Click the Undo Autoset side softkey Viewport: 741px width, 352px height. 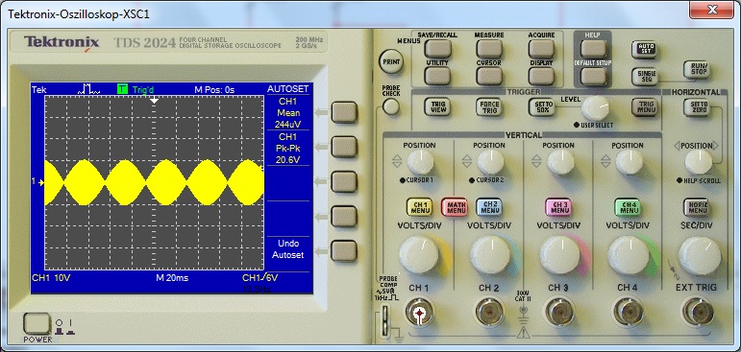point(344,251)
